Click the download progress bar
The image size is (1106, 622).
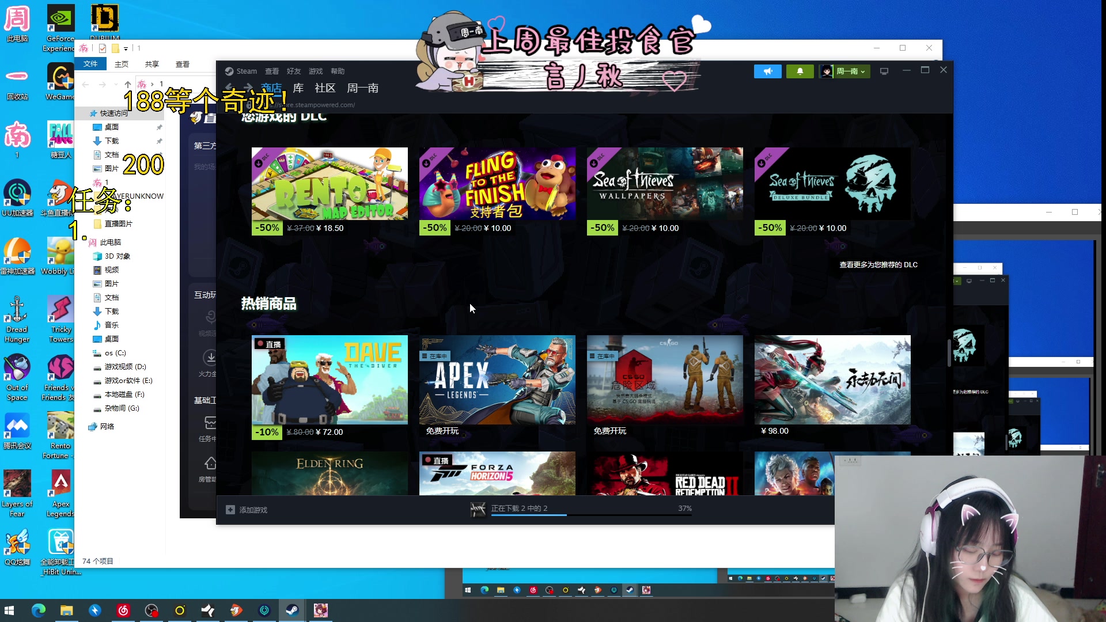point(591,515)
